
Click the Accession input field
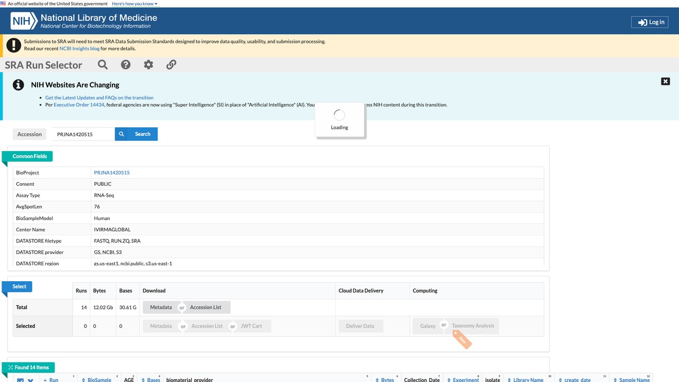coord(83,134)
